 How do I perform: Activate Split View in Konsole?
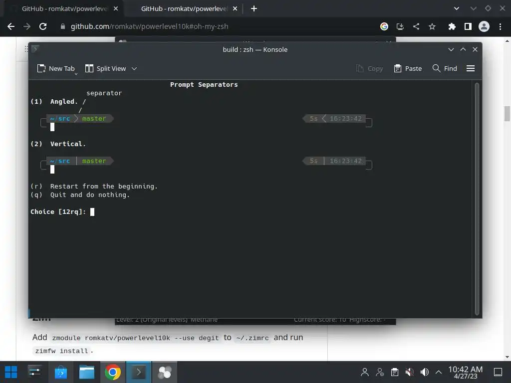pyautogui.click(x=105, y=68)
